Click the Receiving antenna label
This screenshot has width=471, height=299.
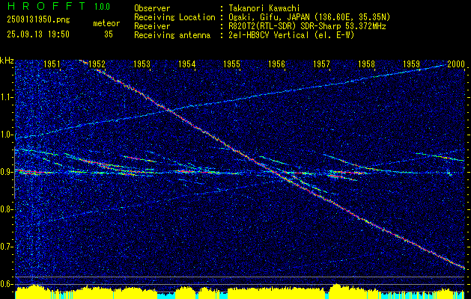click(172, 35)
